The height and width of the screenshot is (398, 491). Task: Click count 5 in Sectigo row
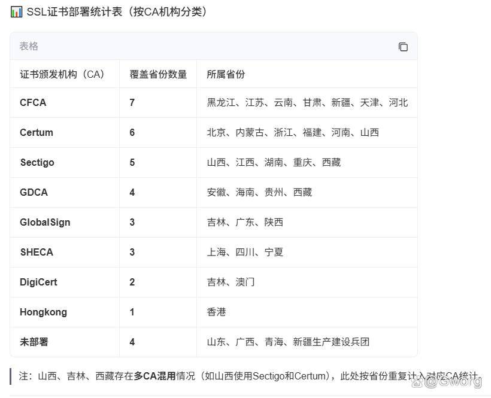point(132,162)
